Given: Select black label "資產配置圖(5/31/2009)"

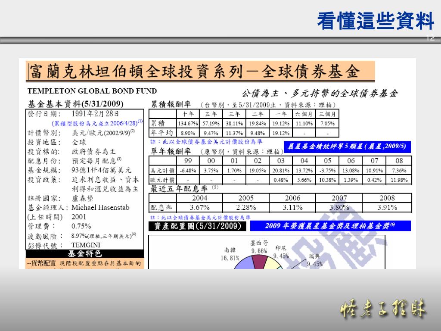Looking at the screenshot, I should 197,226.
